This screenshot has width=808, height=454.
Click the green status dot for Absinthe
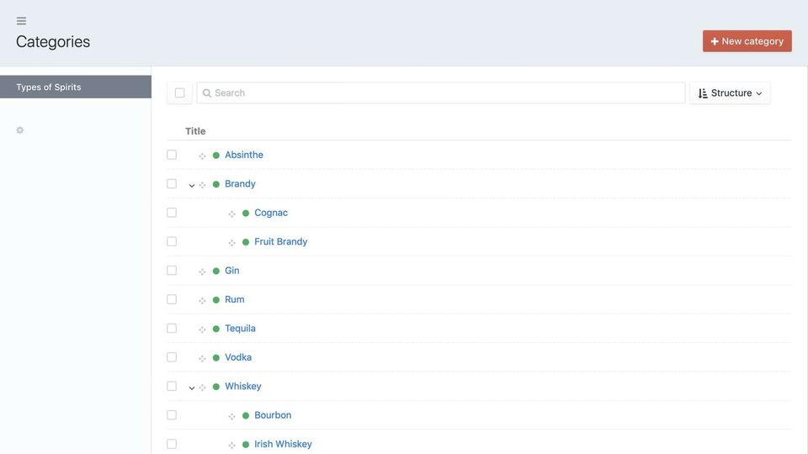(216, 155)
